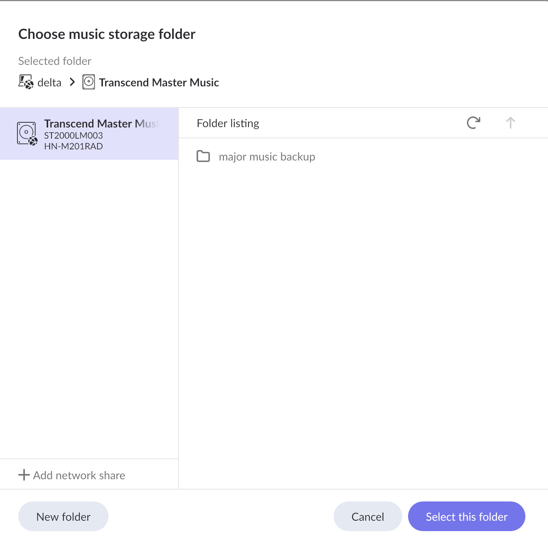Click the ST2000LM003 drive model text
Viewport: 548px width, 550px height.
click(x=73, y=136)
